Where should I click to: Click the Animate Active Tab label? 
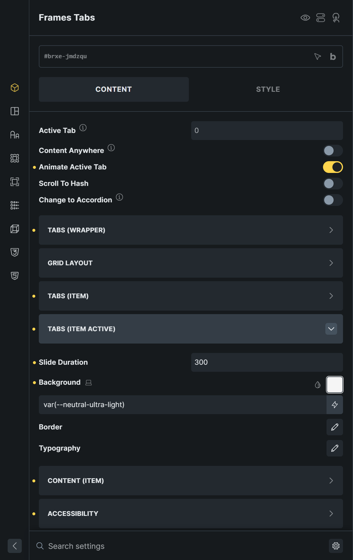[x=73, y=167]
